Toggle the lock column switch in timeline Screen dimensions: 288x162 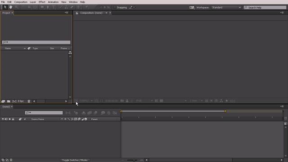pos(13,119)
